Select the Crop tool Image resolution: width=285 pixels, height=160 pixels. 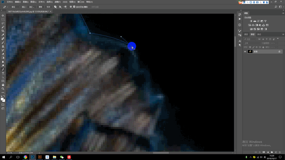pos(3,31)
